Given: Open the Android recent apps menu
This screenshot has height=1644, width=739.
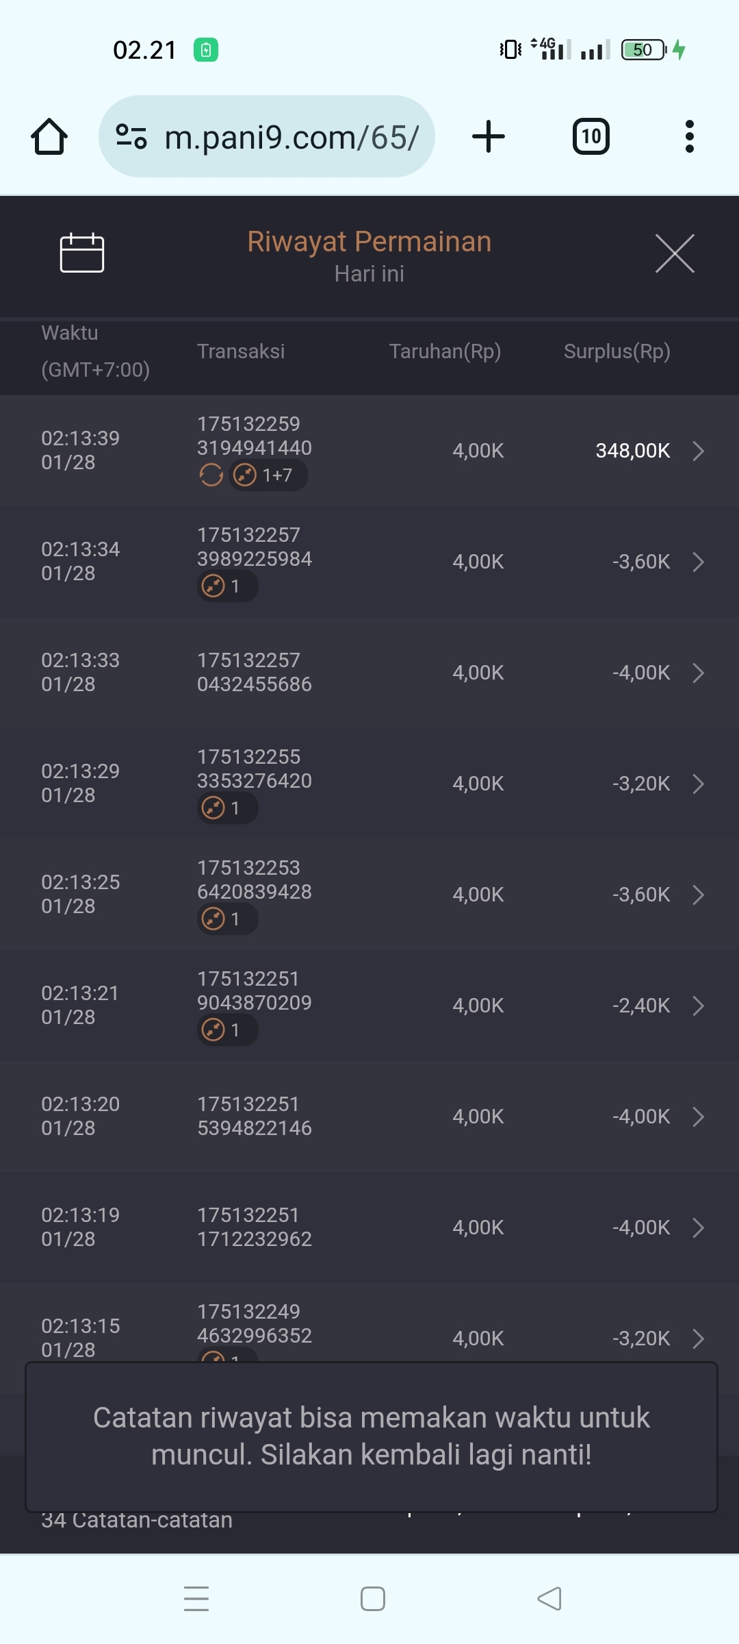Looking at the screenshot, I should click(196, 1599).
